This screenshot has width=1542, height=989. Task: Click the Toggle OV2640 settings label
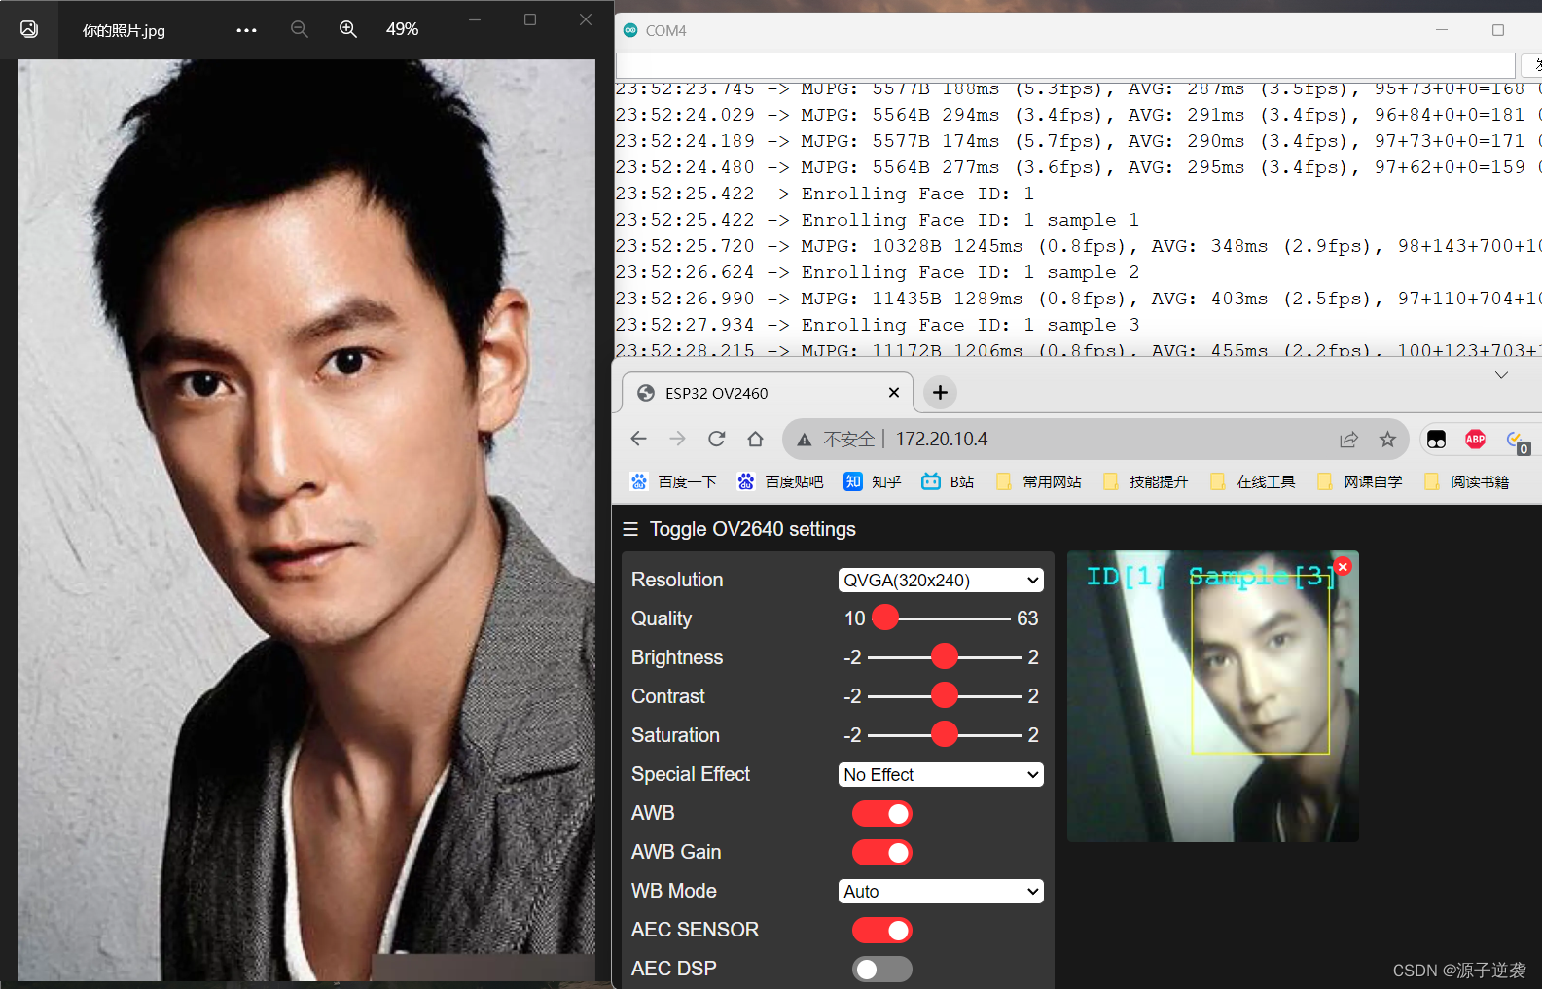pyautogui.click(x=753, y=529)
